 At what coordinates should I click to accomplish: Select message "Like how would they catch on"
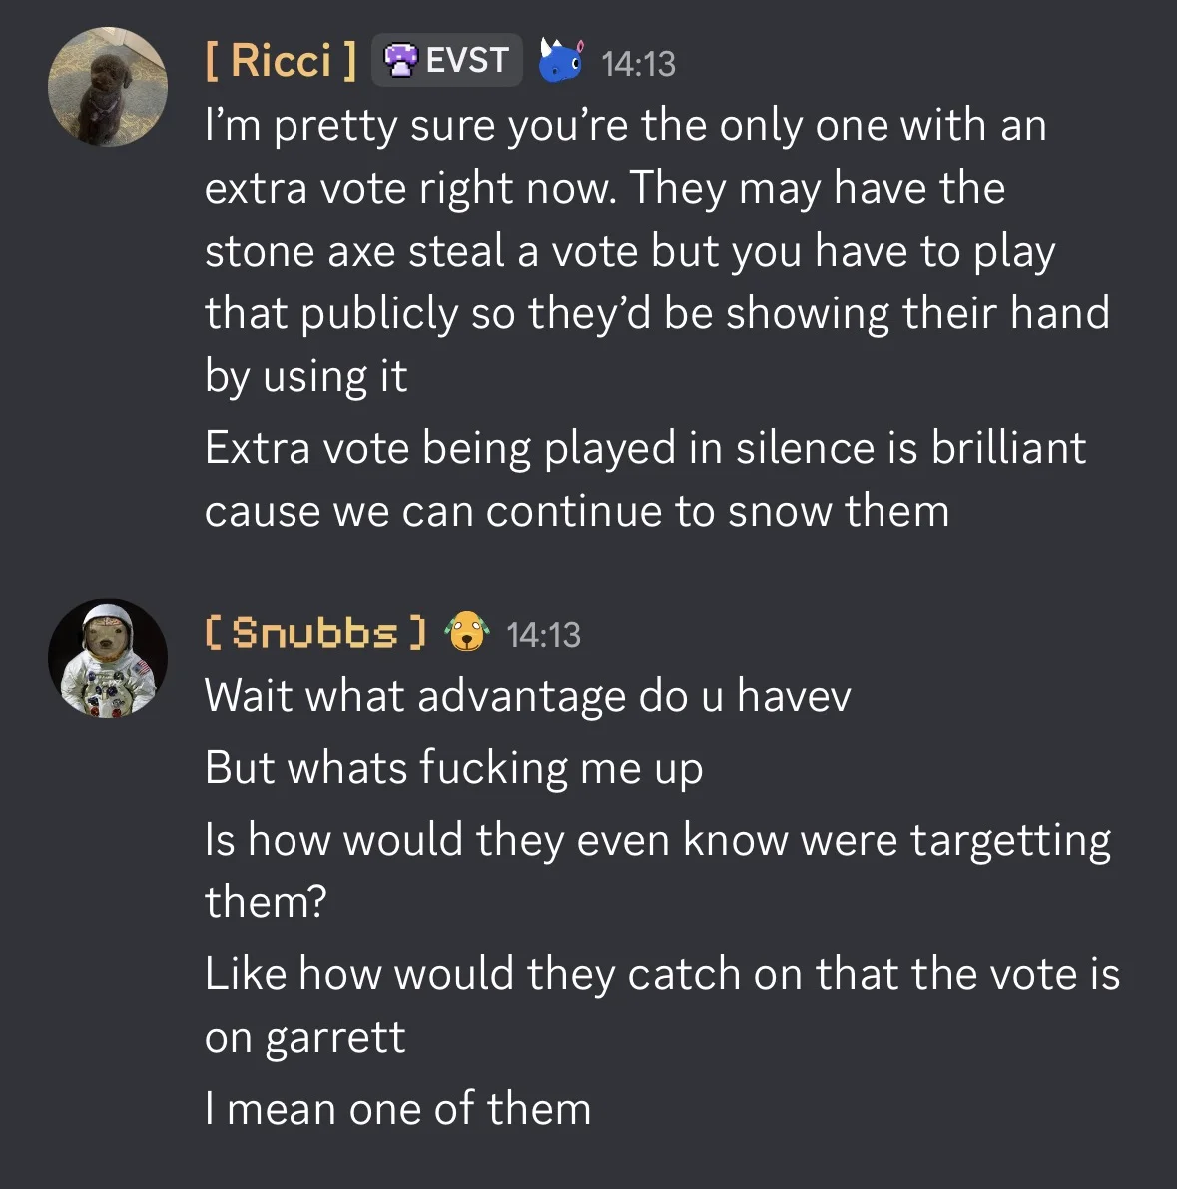coord(662,1005)
